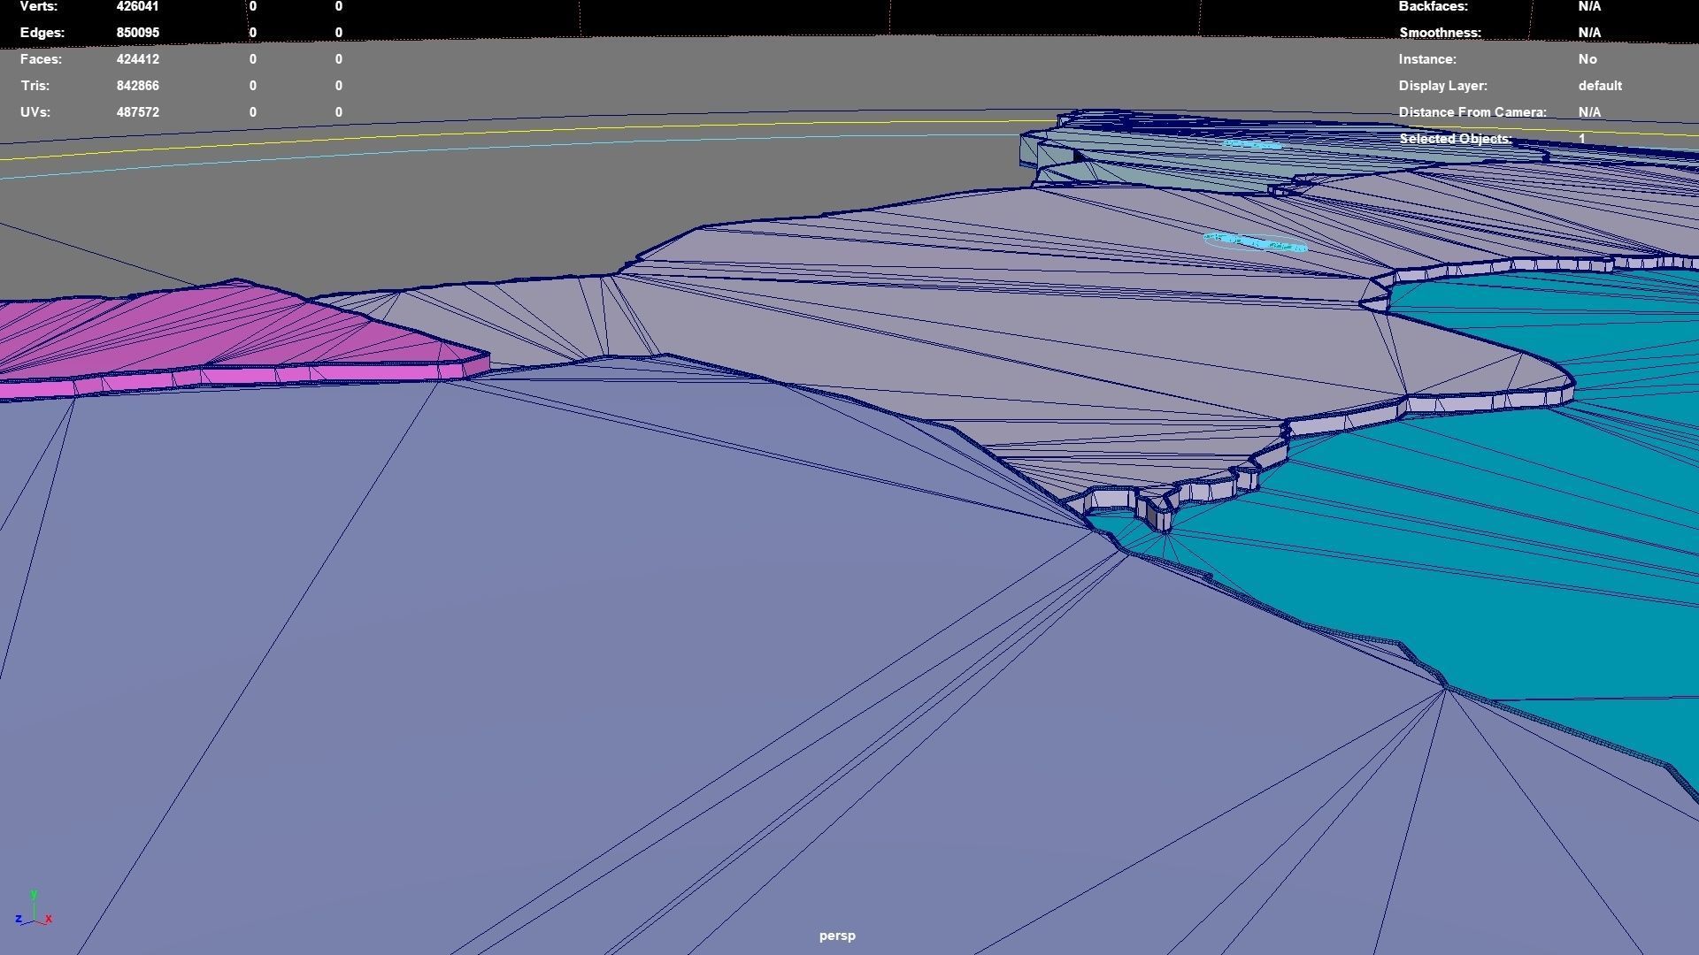Click the blue Z axis of the axis gizmo
Image resolution: width=1699 pixels, height=955 pixels.
click(x=20, y=920)
